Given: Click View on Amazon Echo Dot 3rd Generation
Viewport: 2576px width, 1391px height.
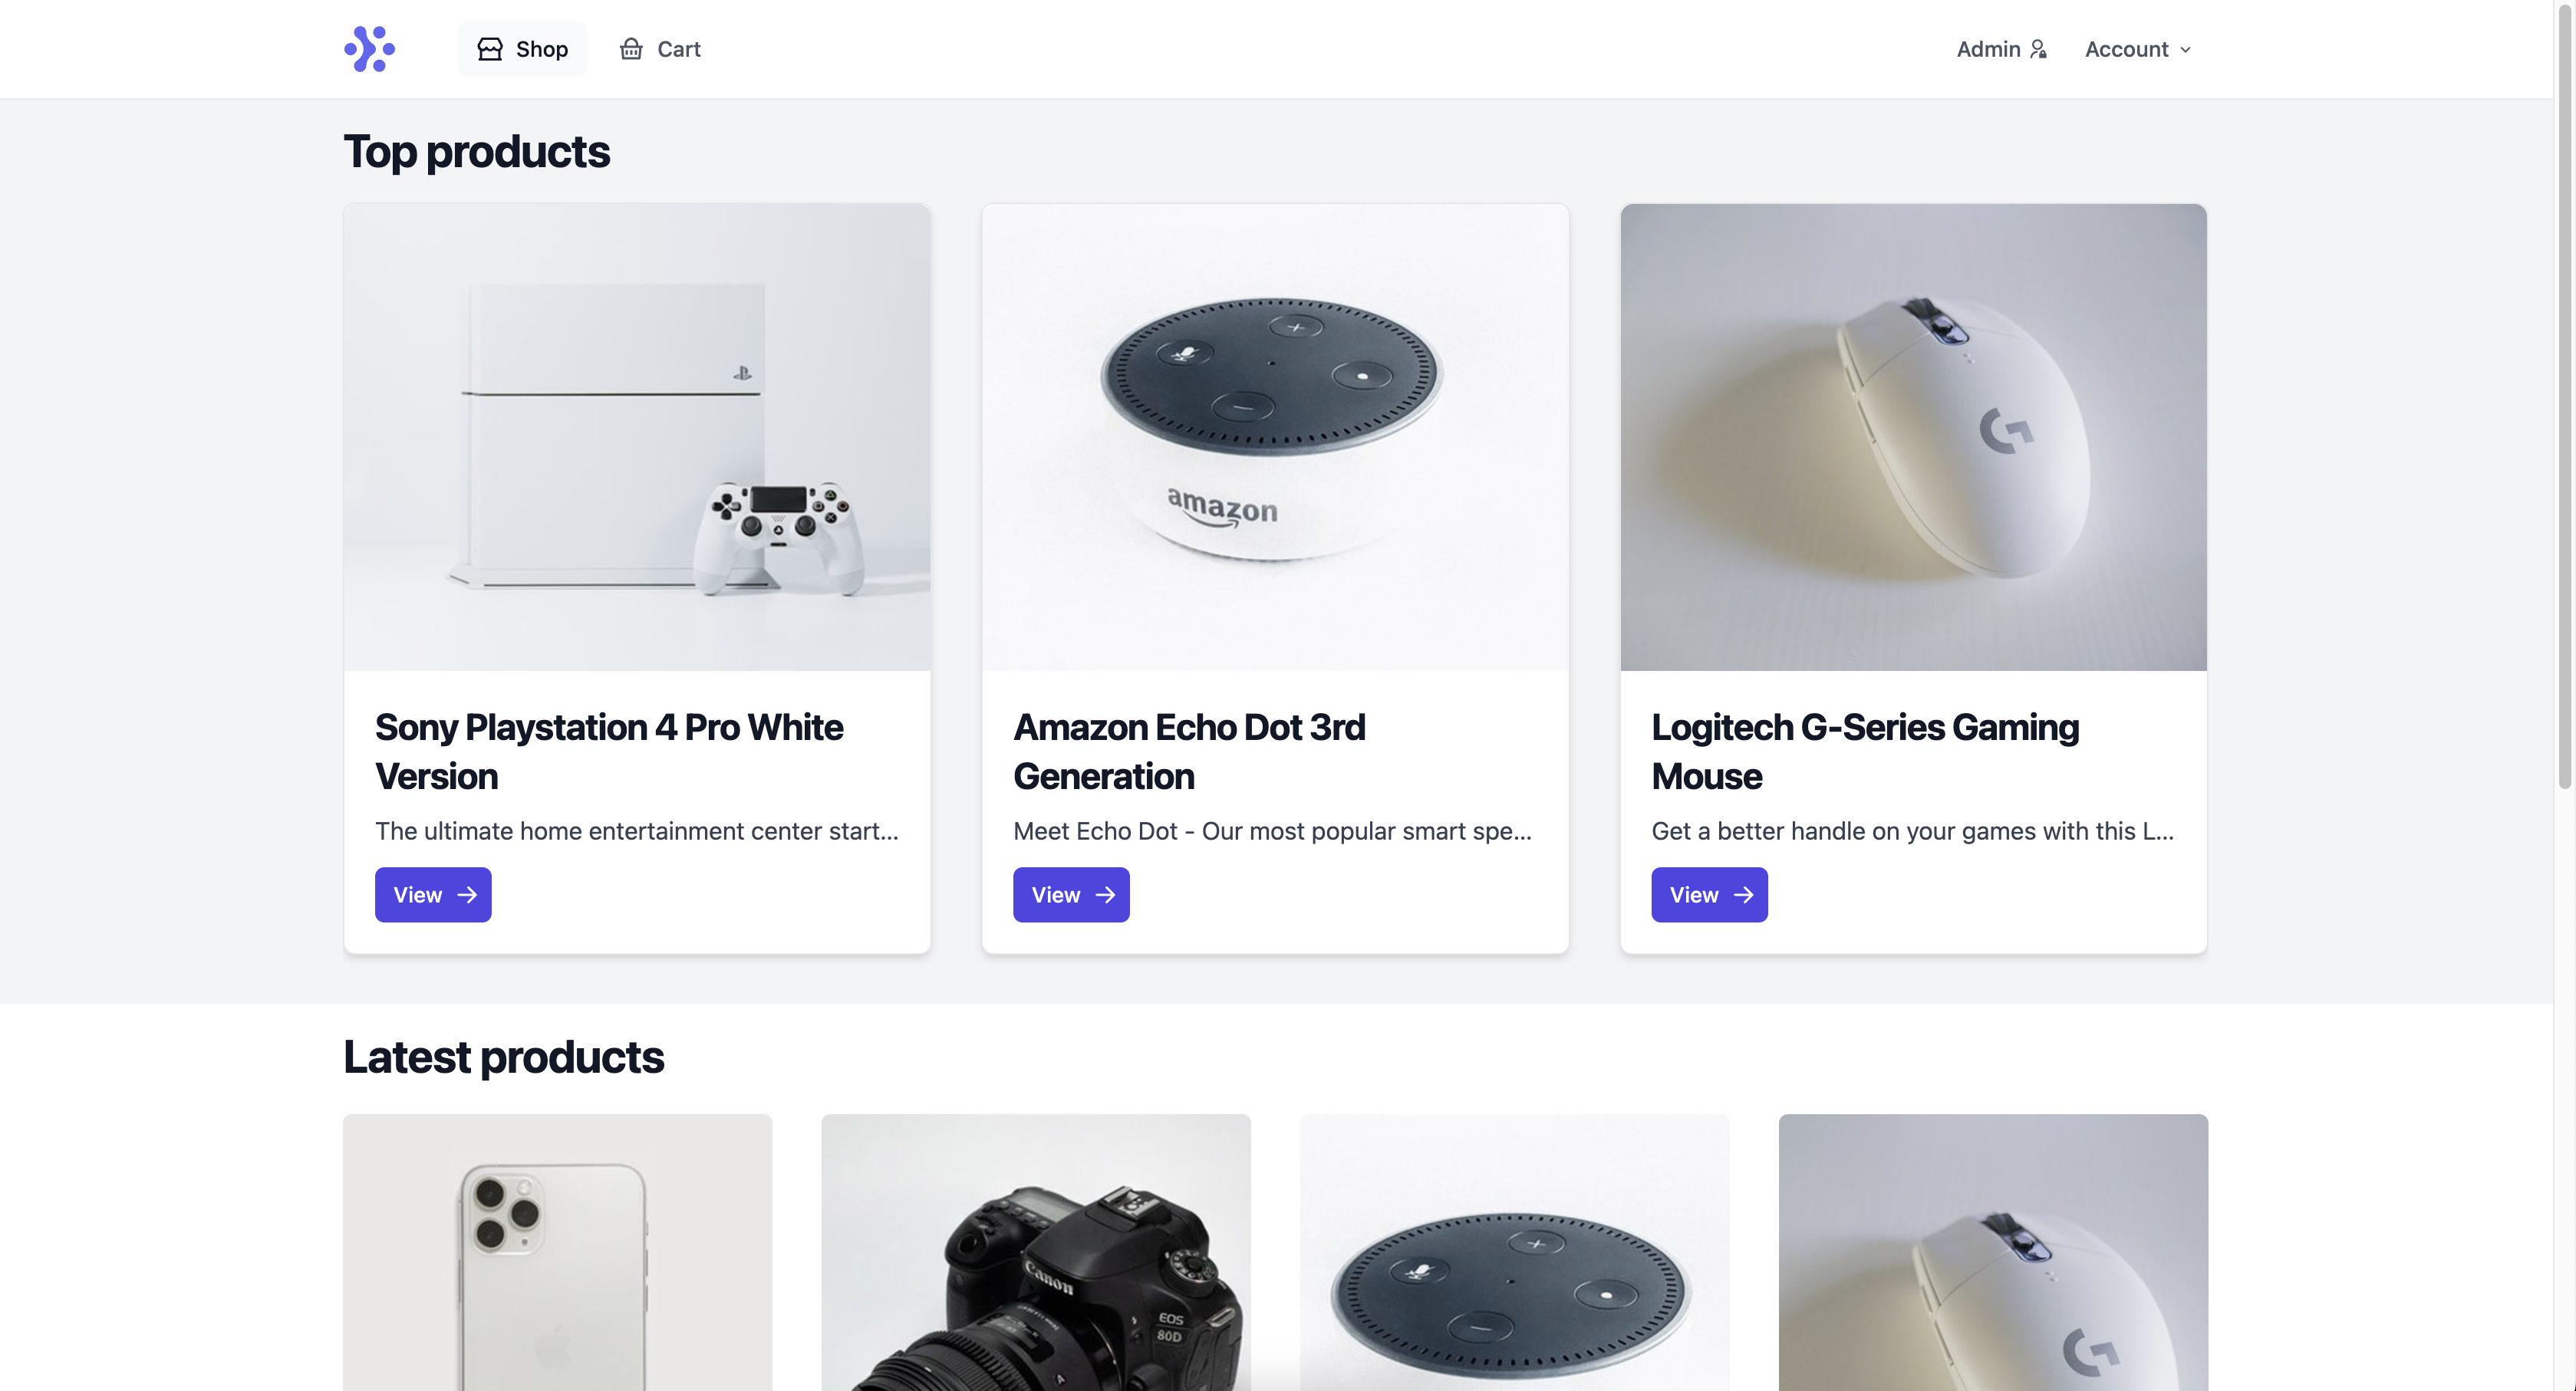Looking at the screenshot, I should [1070, 894].
